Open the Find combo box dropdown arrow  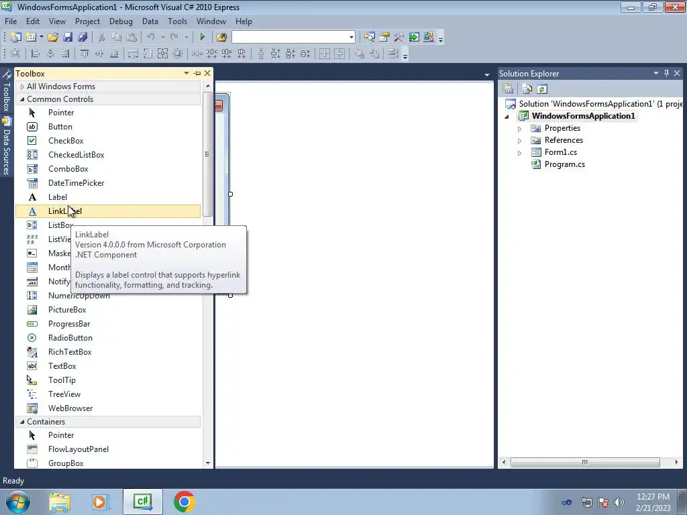click(351, 38)
